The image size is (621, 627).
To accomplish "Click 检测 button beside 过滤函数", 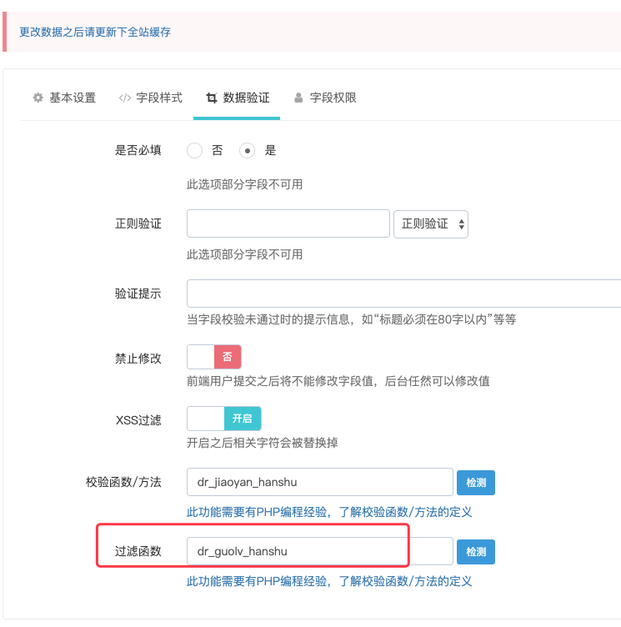I will 476,552.
